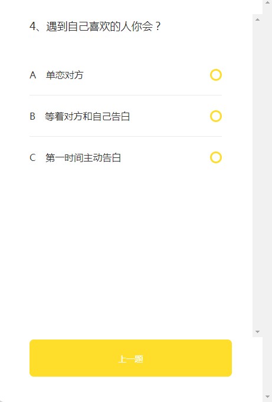
Task: Pick the answer 等着对方和自己告白
Action: [x=87, y=116]
